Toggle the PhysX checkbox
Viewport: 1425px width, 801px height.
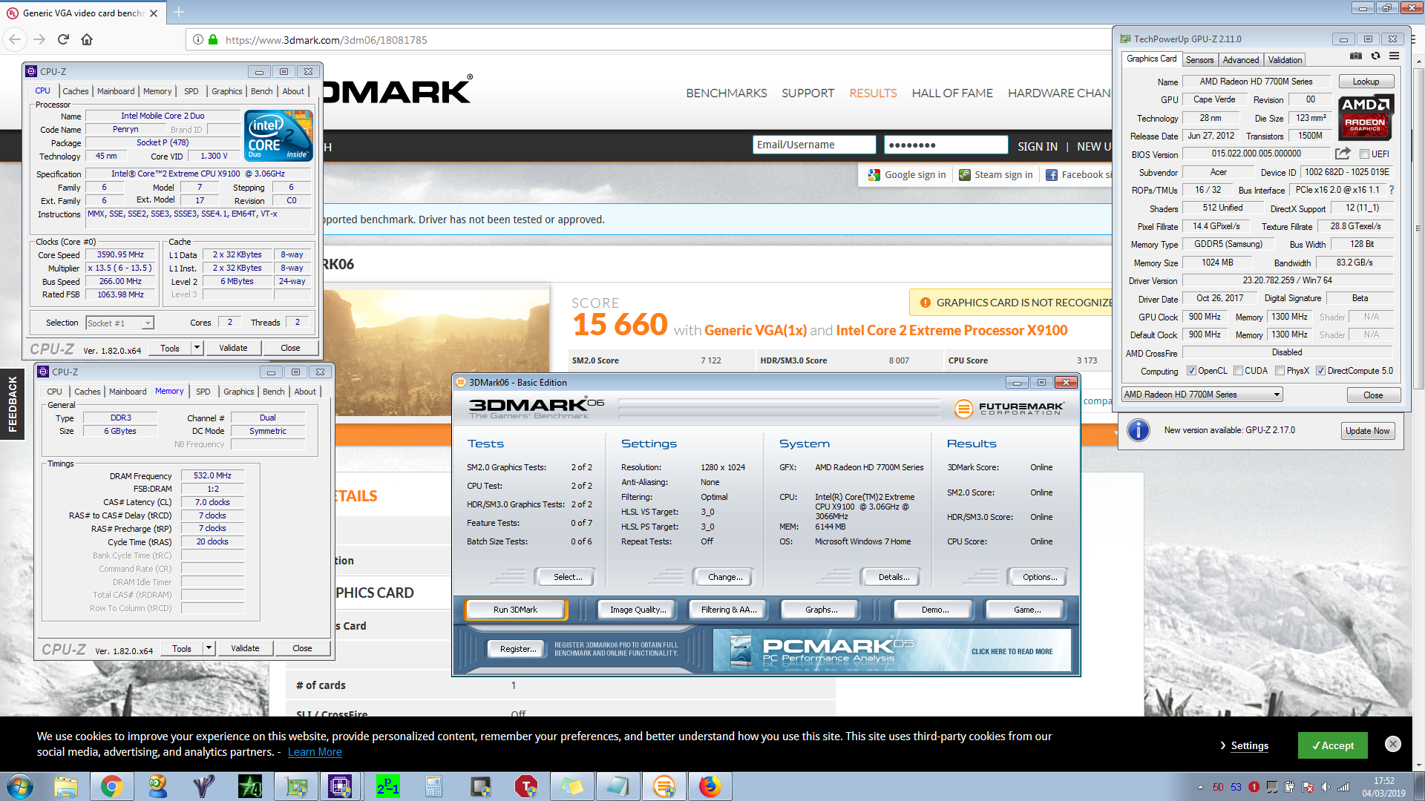pos(1280,371)
